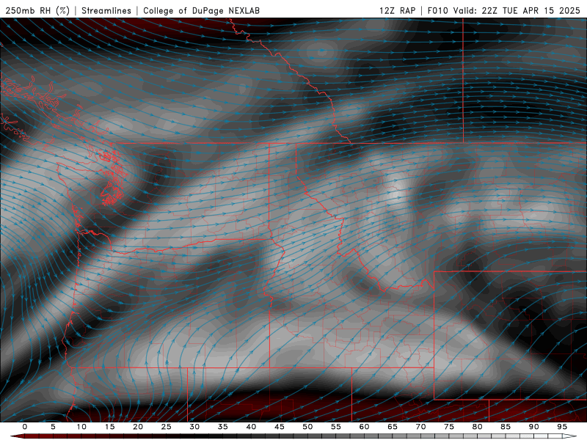Screen dimensions: 587x440
Task: Click the colorbar label "45"
Action: 280,427
